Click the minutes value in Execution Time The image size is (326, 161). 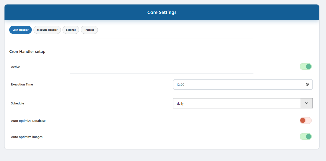(x=182, y=85)
